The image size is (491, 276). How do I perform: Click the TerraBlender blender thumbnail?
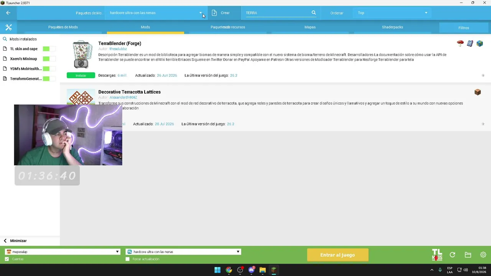pyautogui.click(x=82, y=54)
